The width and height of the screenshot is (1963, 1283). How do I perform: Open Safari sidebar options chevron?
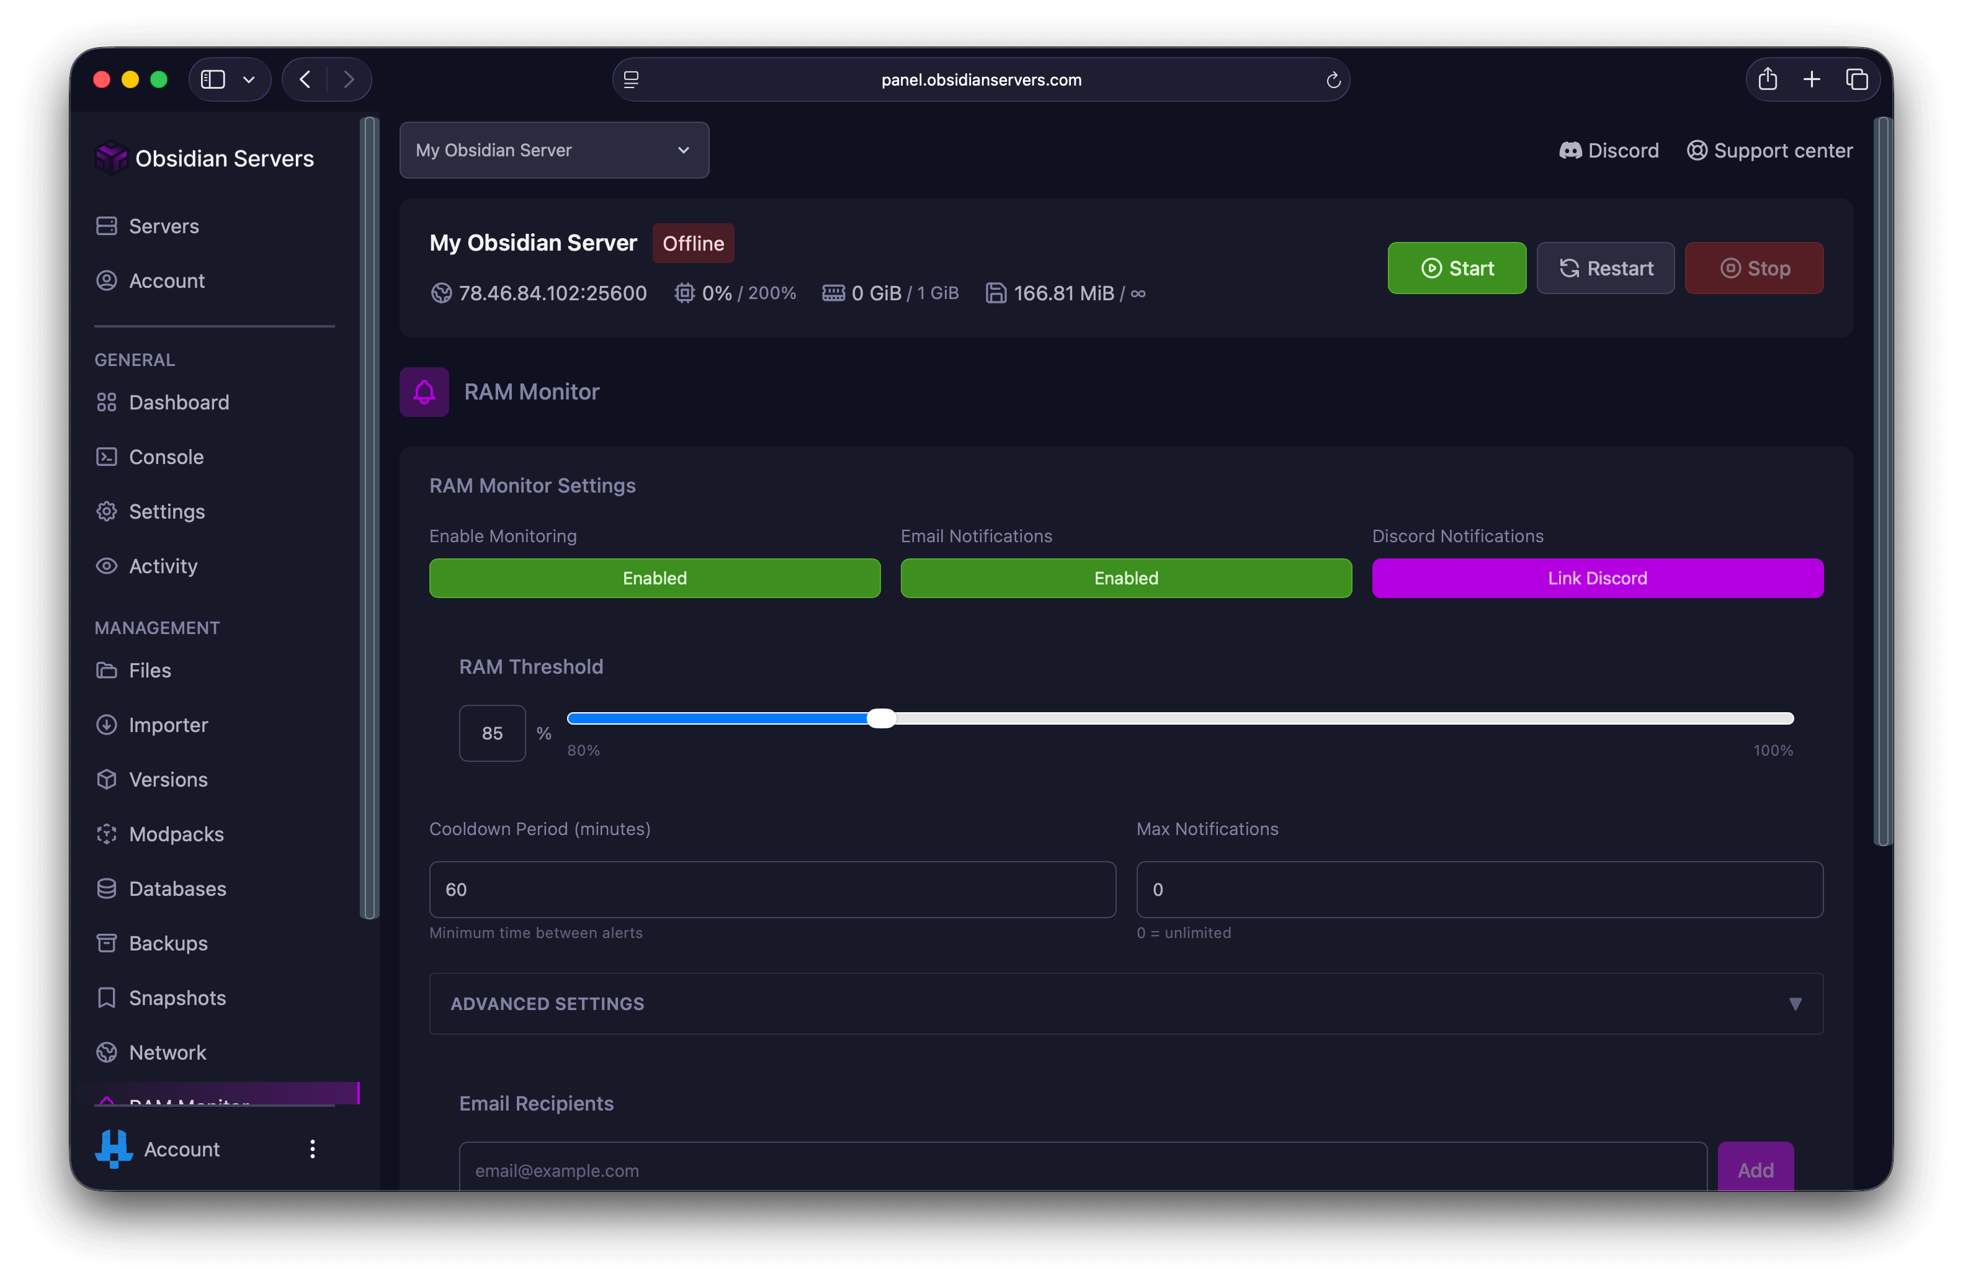click(x=248, y=80)
